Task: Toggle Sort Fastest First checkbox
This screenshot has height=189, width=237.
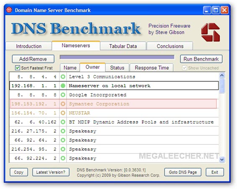Action: click(17, 68)
